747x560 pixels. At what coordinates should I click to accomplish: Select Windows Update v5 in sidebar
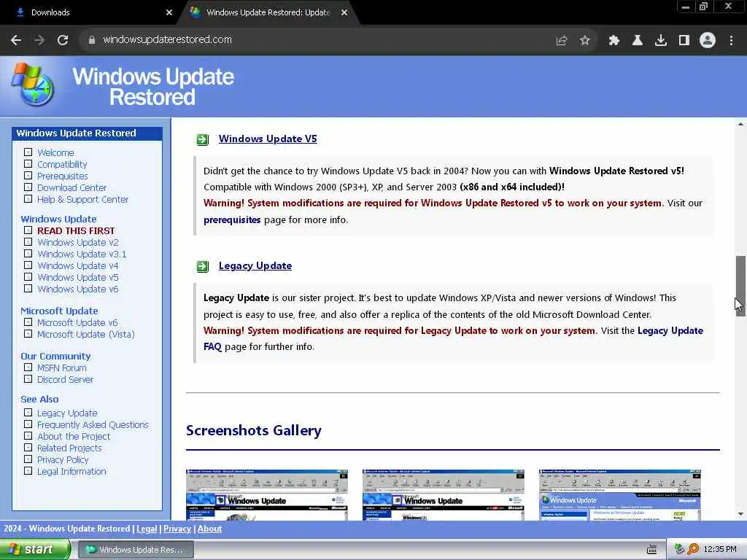click(x=77, y=278)
